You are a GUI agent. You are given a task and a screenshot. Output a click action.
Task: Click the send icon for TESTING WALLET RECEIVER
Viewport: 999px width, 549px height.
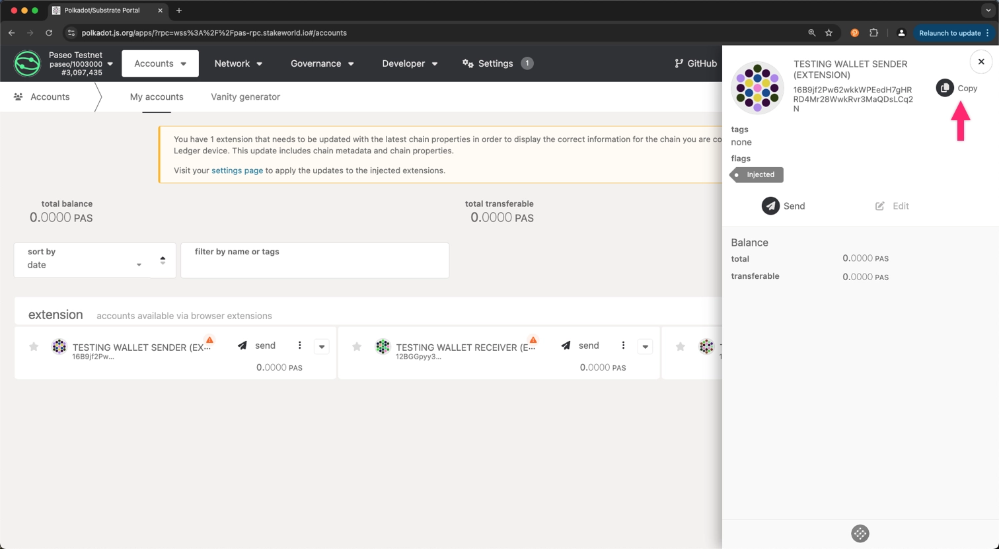pos(566,346)
